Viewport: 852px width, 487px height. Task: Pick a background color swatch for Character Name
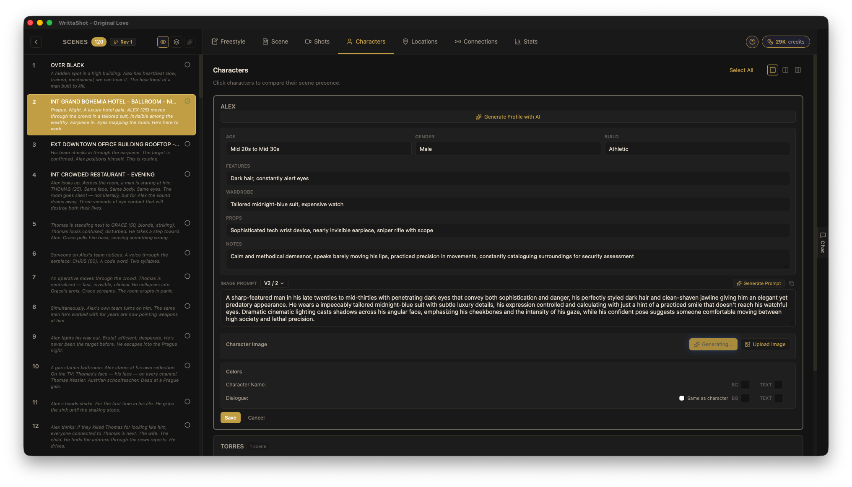745,384
